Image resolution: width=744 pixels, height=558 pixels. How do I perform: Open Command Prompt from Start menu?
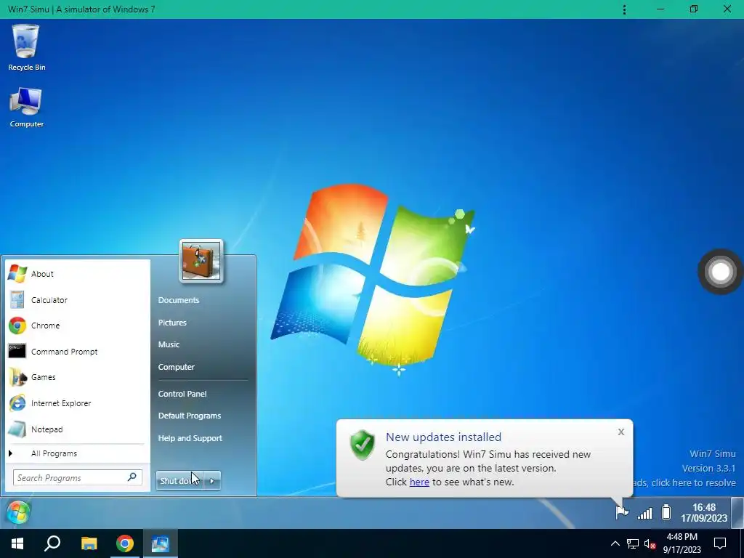tap(77, 352)
